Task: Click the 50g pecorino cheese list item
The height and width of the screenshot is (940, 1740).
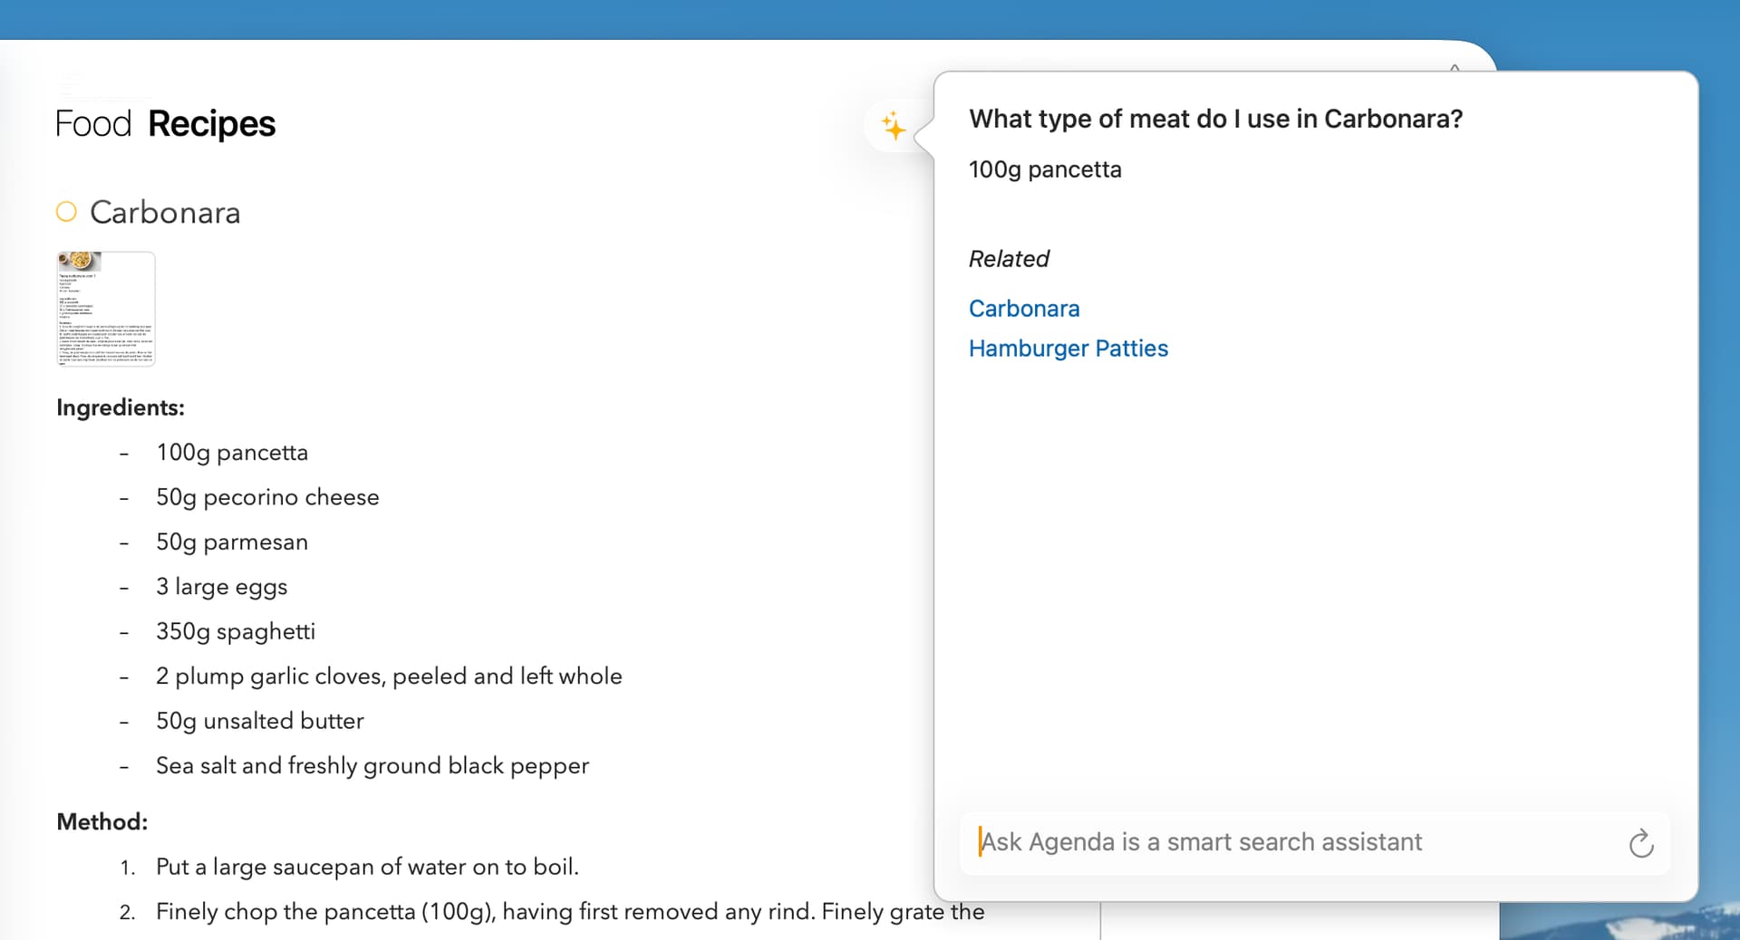Action: coord(267,497)
